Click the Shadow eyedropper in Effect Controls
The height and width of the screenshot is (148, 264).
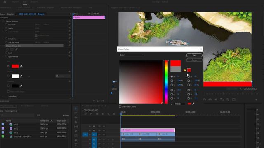[x=21, y=86]
